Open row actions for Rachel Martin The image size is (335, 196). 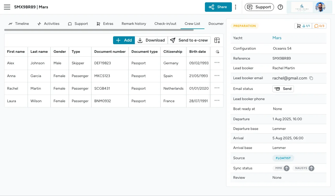pos(217,88)
